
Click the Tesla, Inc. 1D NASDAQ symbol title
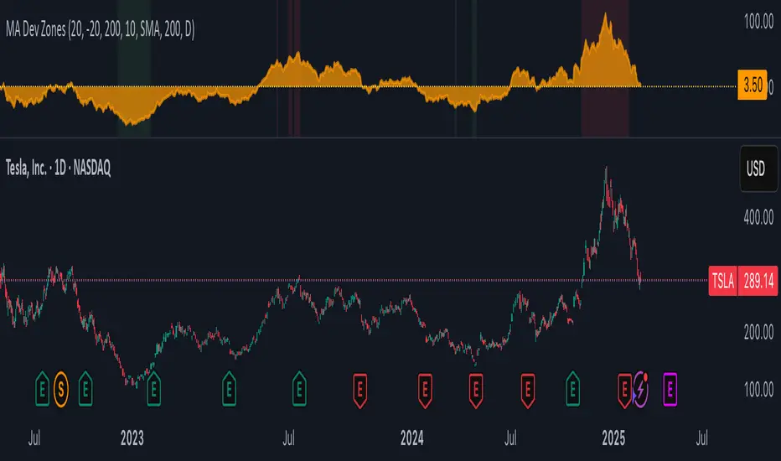[58, 168]
